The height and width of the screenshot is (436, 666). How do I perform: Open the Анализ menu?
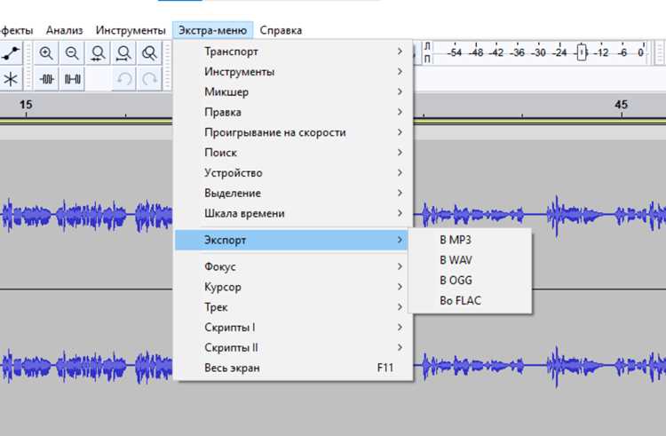tap(65, 30)
